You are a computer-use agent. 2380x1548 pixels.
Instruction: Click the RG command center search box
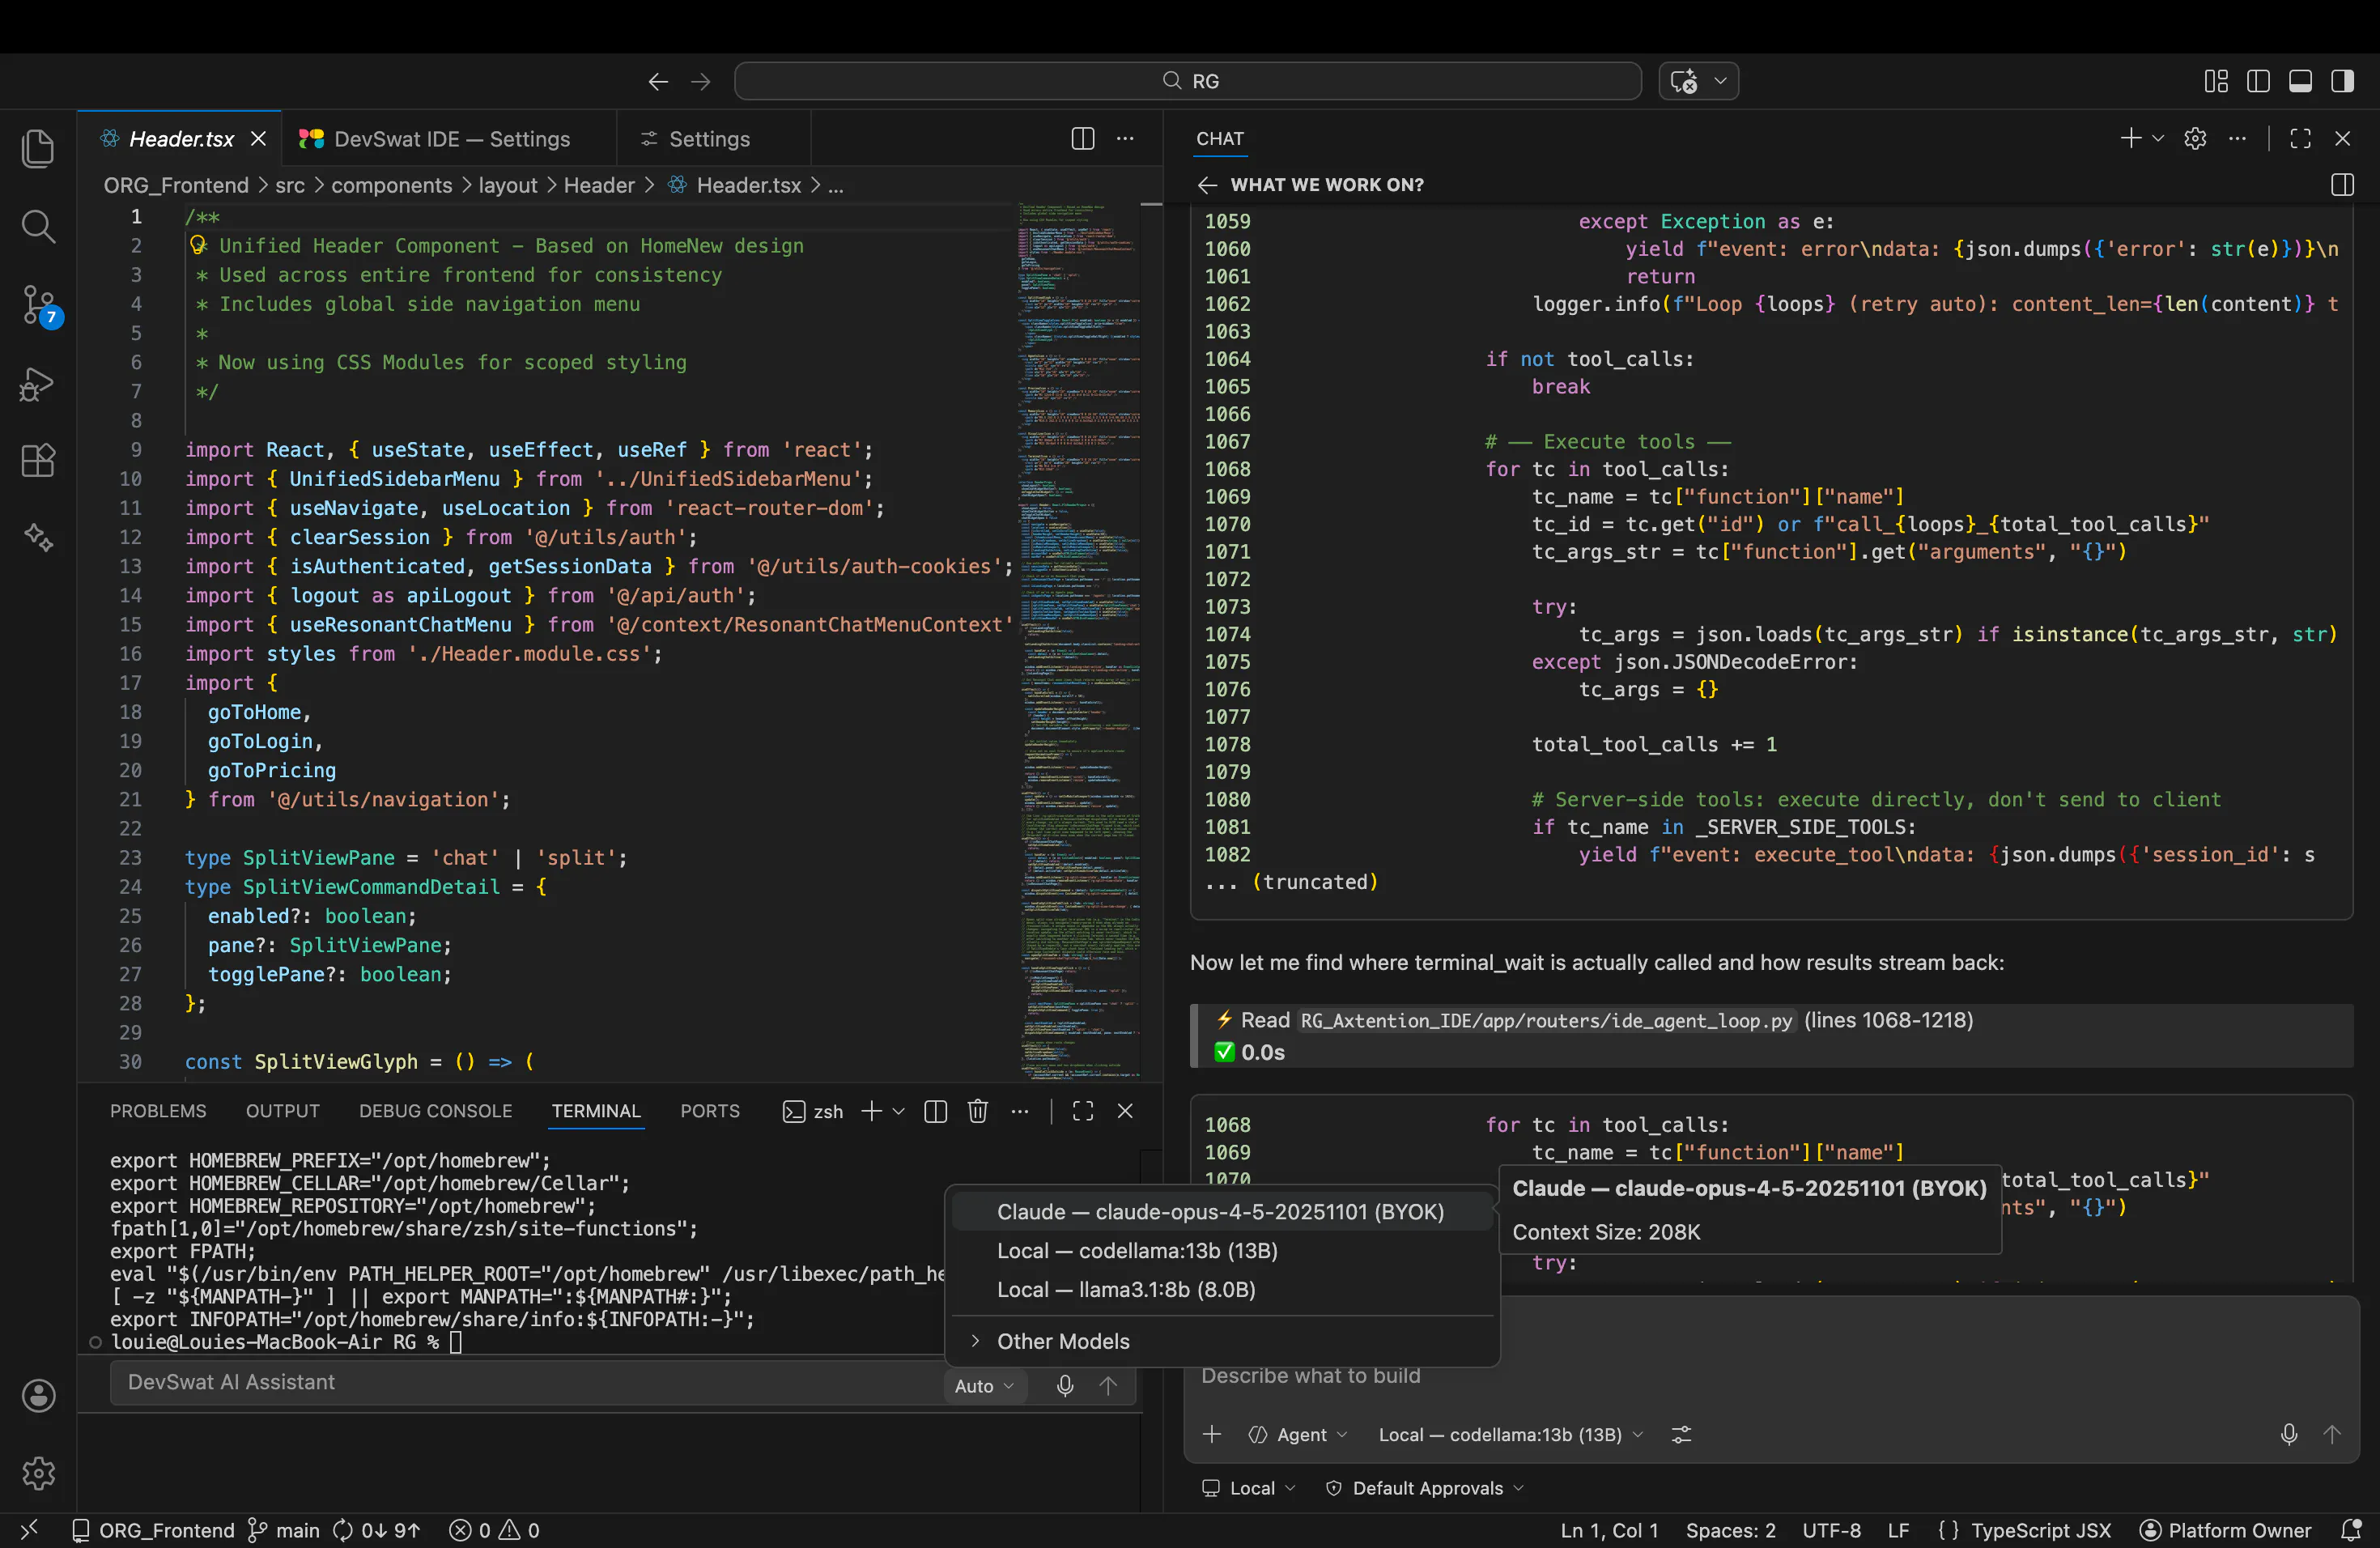pyautogui.click(x=1188, y=81)
